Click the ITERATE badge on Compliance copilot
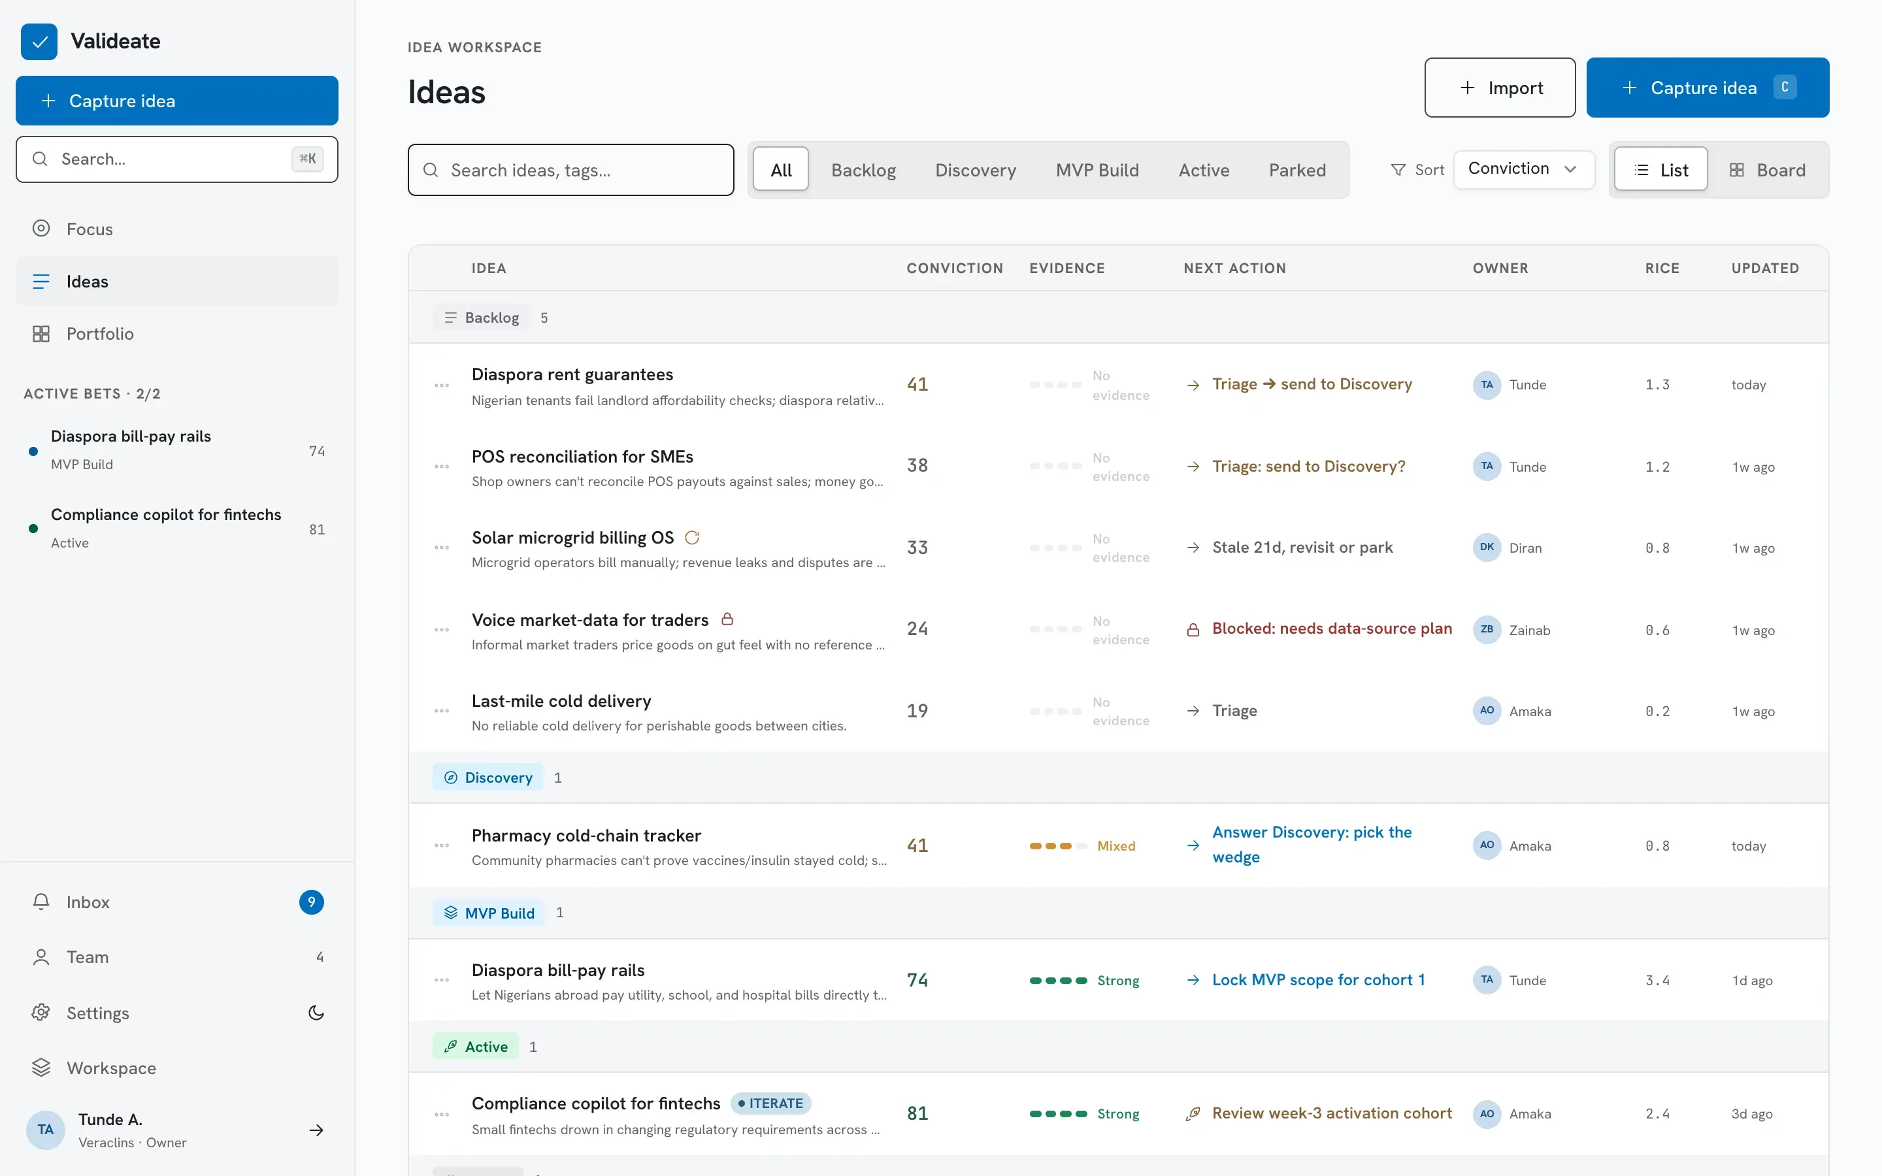Screen dimensions: 1882x1176 pos(770,1103)
